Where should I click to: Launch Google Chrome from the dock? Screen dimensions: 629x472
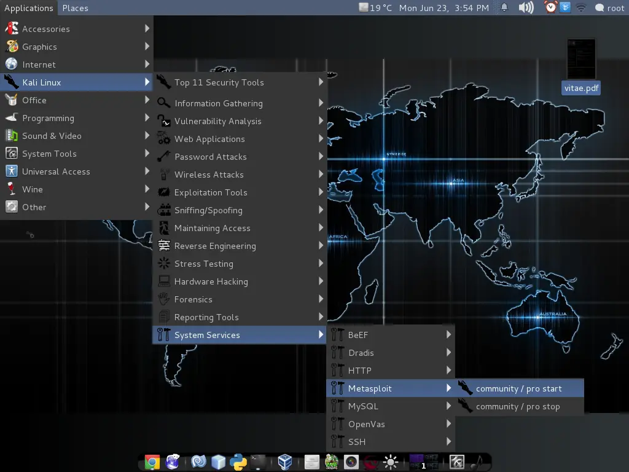tap(152, 462)
